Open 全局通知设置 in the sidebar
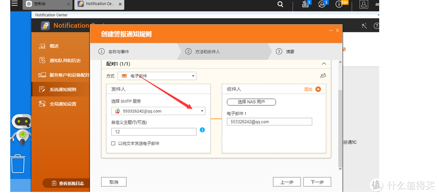This screenshot has height=196, width=439. coord(61,104)
